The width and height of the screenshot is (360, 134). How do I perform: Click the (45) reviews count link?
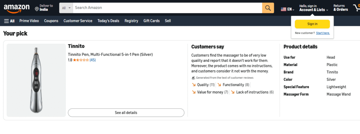(x=92, y=60)
